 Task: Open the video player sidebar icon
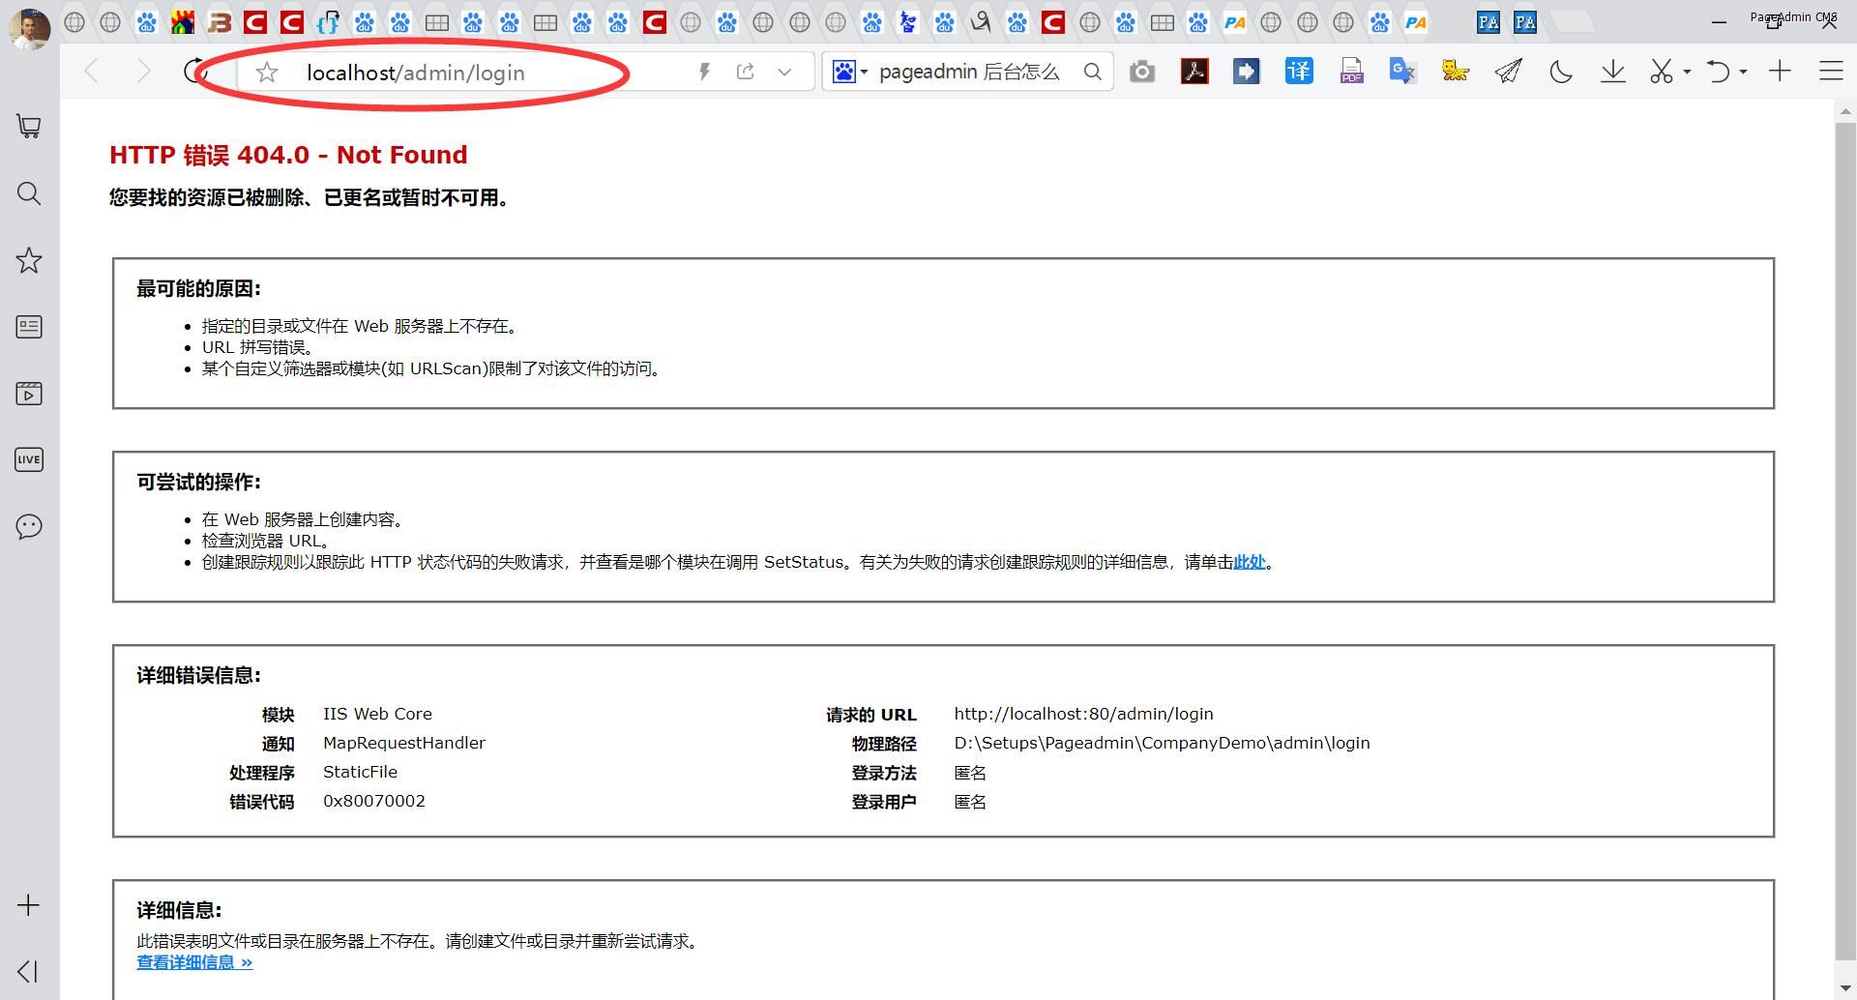tap(29, 394)
